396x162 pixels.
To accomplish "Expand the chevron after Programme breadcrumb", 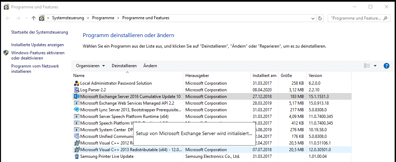I will click(118, 18).
